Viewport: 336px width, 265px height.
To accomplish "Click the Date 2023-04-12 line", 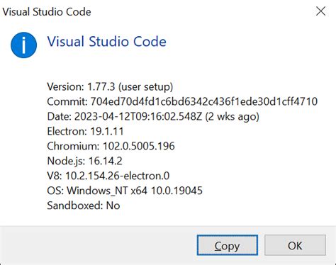I will 153,116.
